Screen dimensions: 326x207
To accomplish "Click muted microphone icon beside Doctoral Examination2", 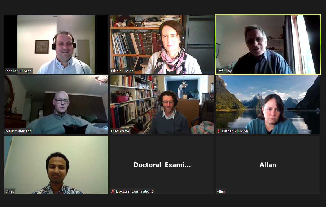I will [113, 191].
